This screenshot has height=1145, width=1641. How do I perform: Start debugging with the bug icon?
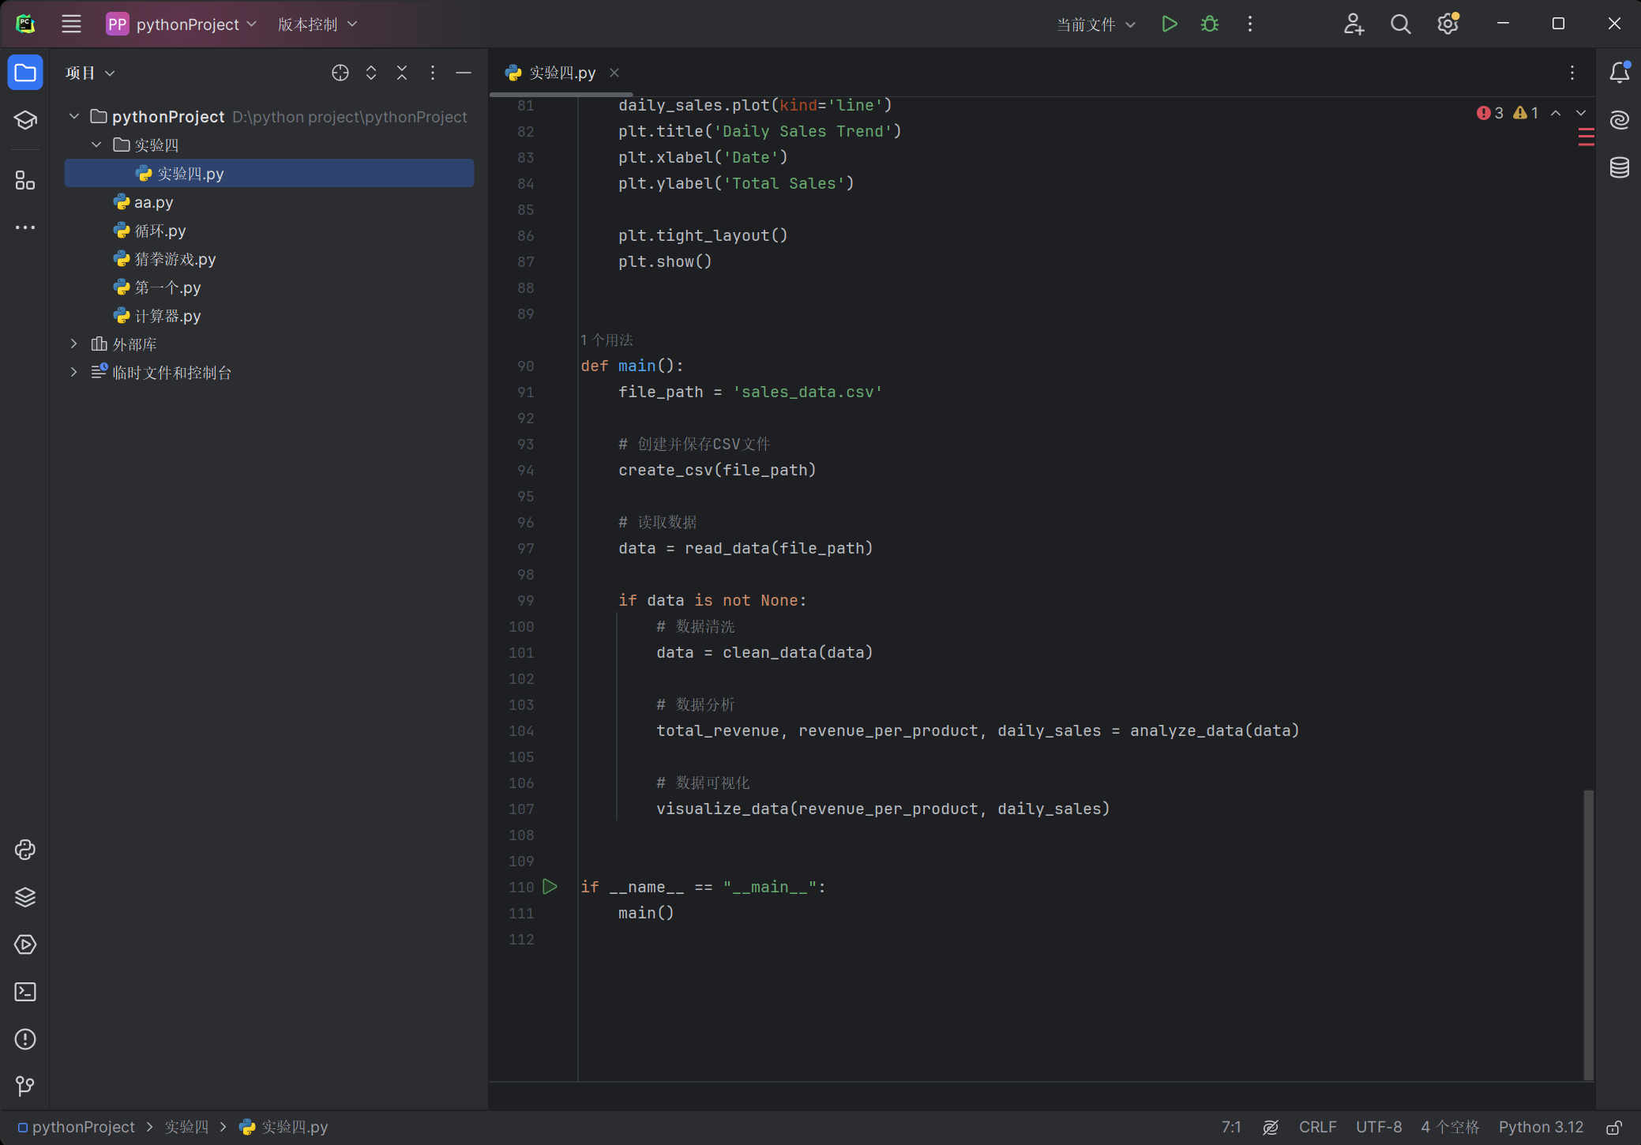[1210, 24]
